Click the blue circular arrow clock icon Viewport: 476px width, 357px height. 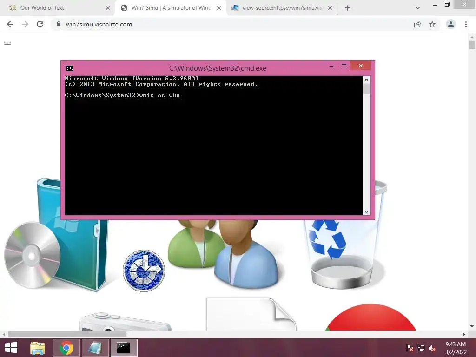coord(144,271)
